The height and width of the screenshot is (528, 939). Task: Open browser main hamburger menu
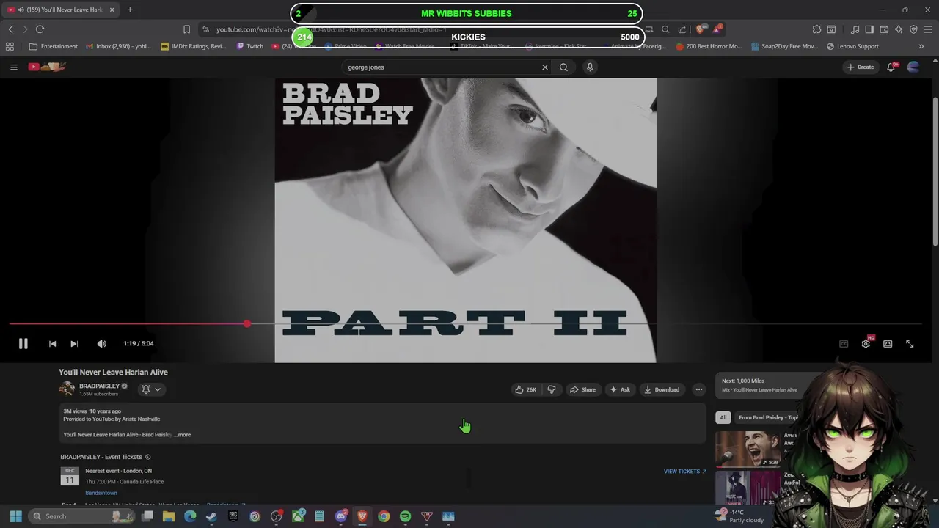point(928,29)
